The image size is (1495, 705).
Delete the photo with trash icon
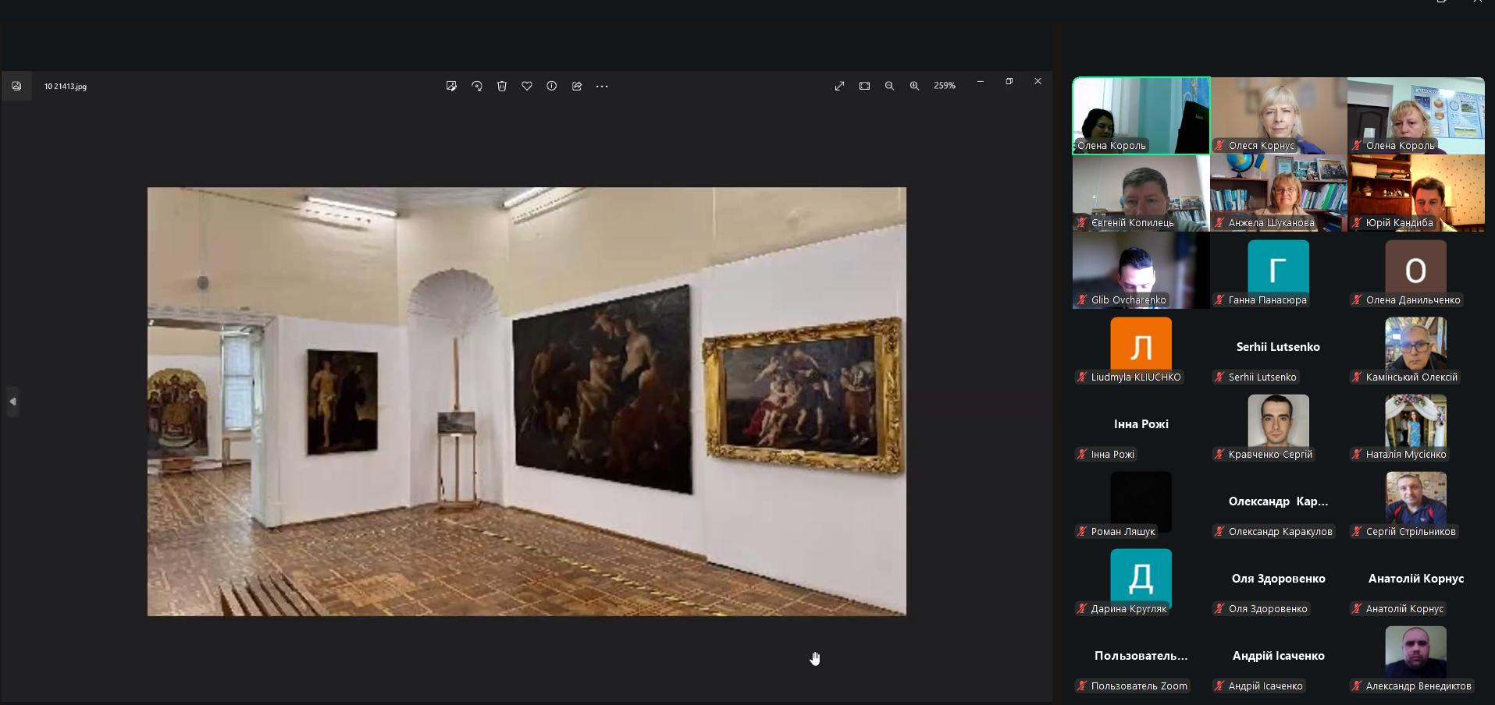pyautogui.click(x=502, y=87)
